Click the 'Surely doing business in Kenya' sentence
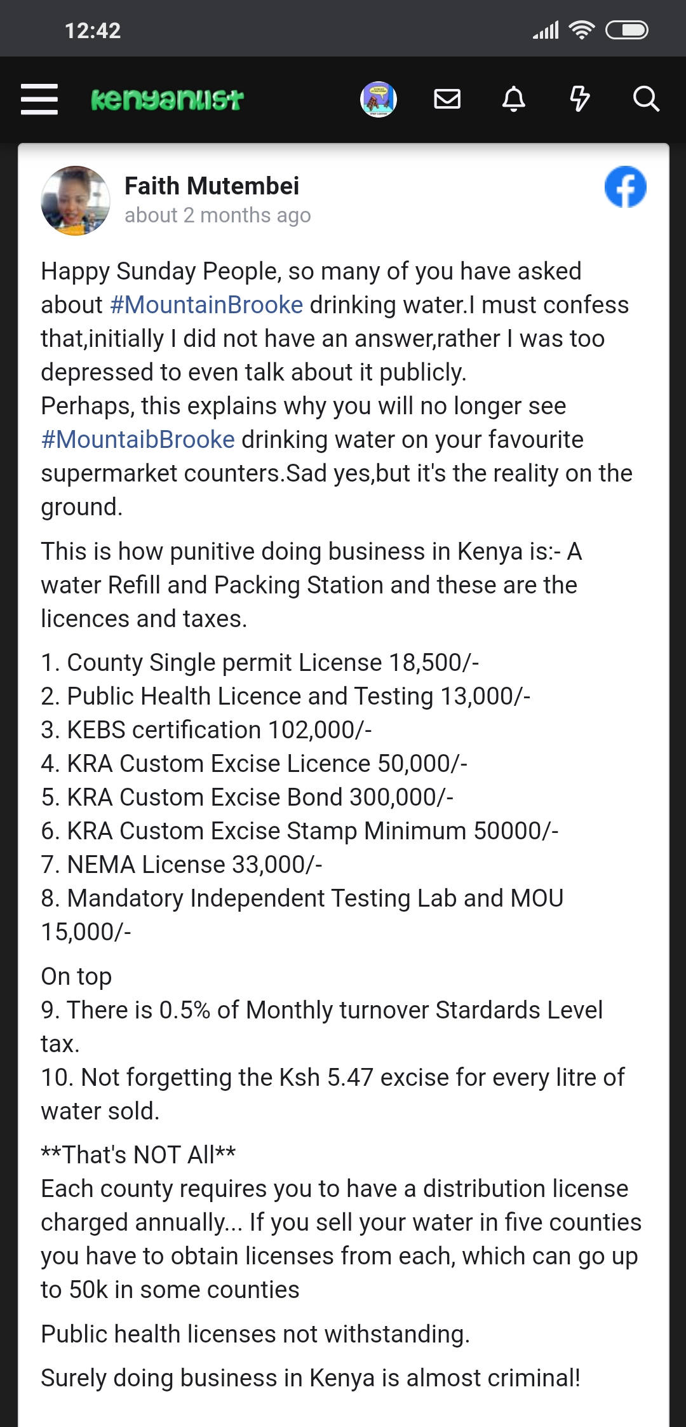Viewport: 686px width, 1427px height. pyautogui.click(x=311, y=1378)
